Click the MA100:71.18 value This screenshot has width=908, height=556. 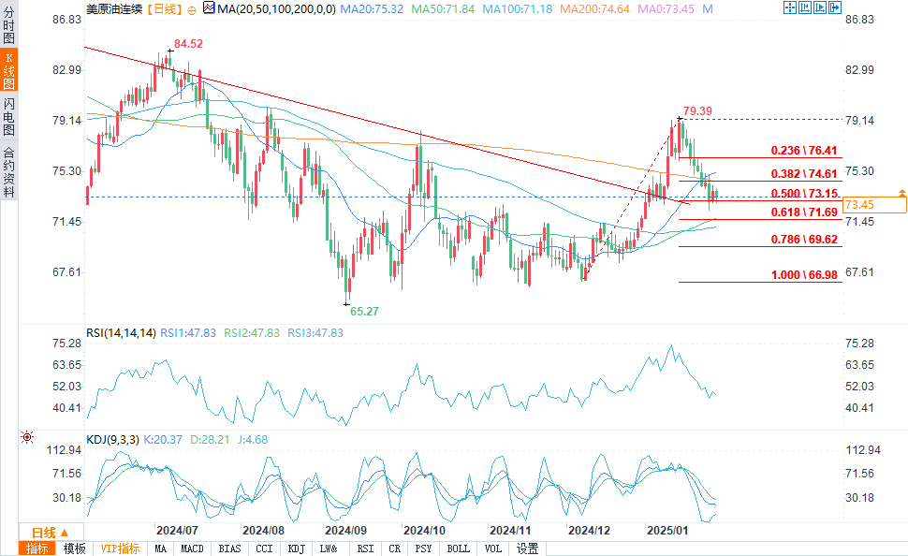click(517, 9)
